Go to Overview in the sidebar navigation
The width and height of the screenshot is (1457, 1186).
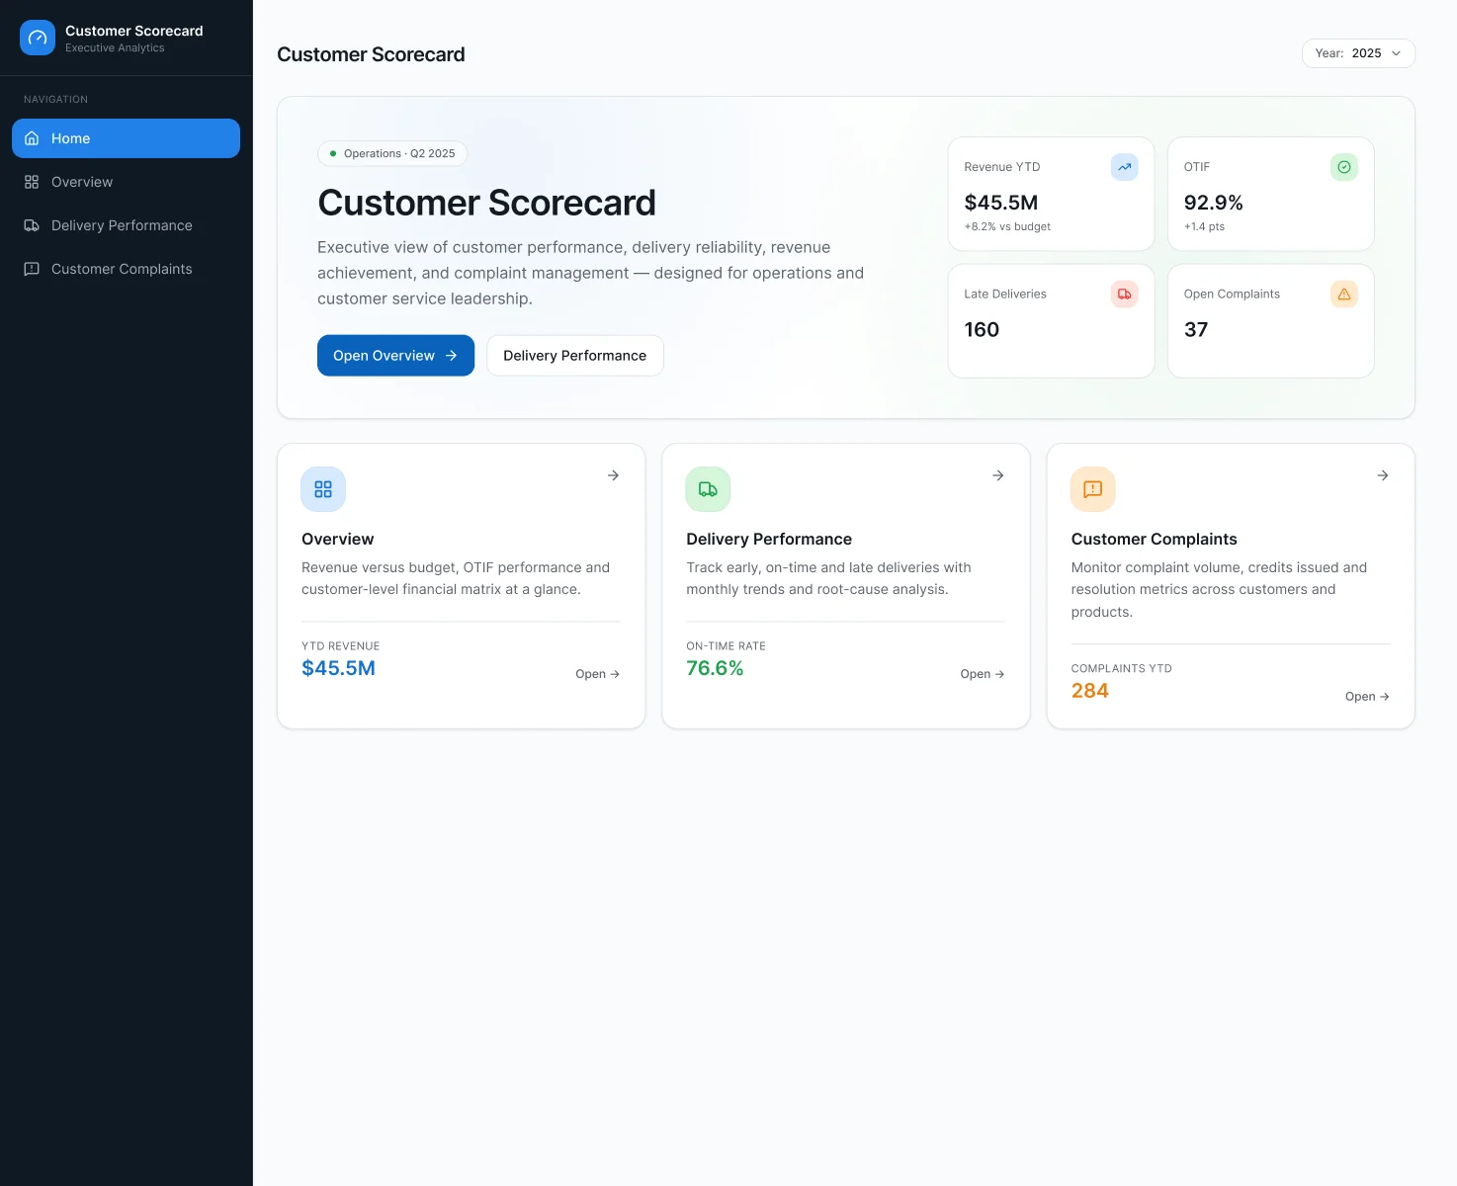pos(126,182)
